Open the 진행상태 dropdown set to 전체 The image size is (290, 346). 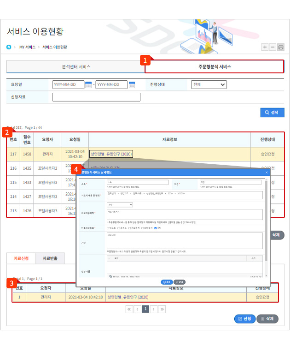[x=209, y=84]
